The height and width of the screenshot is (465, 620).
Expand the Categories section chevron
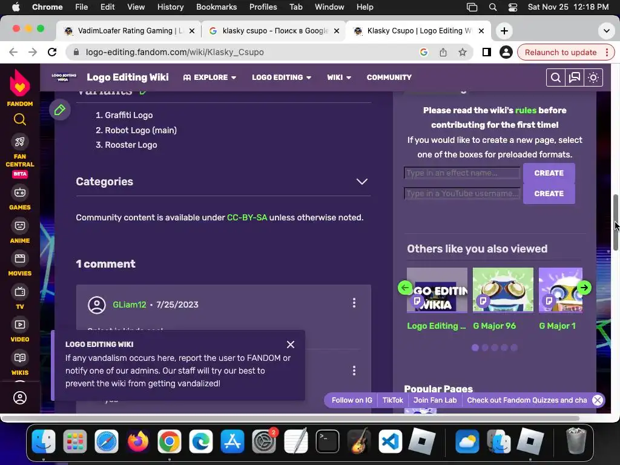coord(362,182)
